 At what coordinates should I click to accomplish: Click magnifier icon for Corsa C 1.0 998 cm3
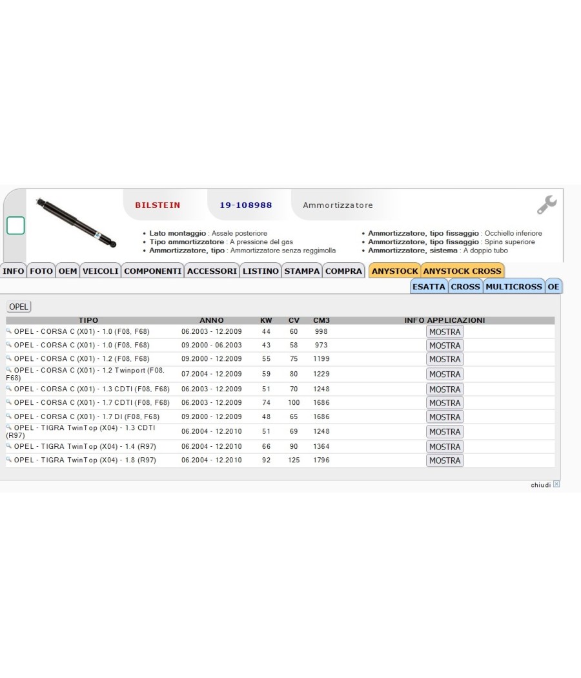(8, 331)
